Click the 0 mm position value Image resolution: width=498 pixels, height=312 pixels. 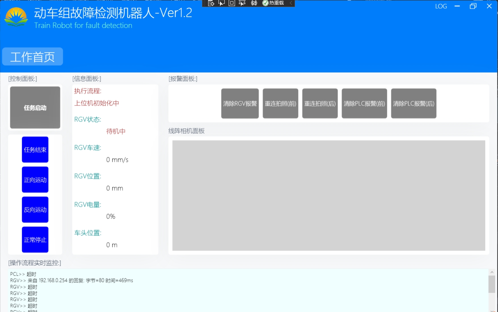(x=115, y=188)
